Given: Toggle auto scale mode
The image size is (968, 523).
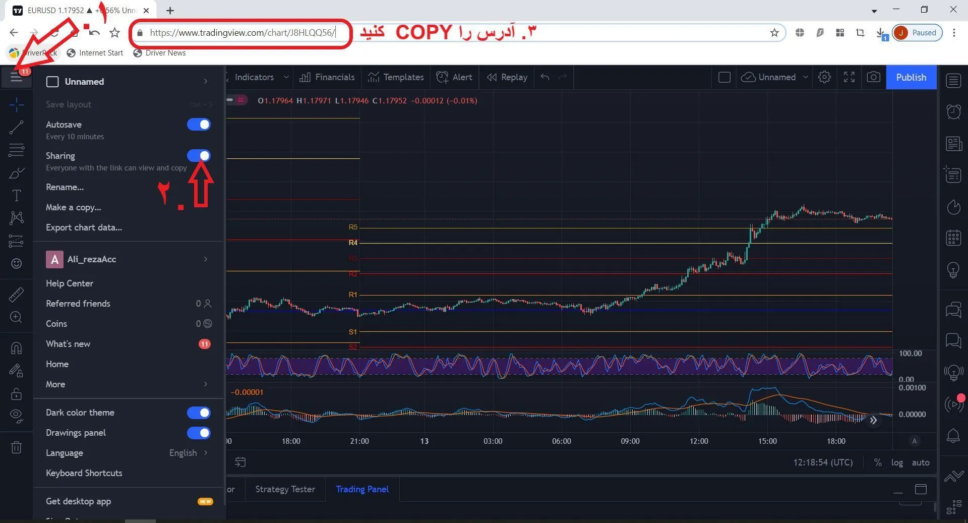Looking at the screenshot, I should click(921, 462).
